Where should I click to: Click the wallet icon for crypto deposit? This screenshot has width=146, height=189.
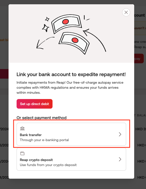(22, 153)
